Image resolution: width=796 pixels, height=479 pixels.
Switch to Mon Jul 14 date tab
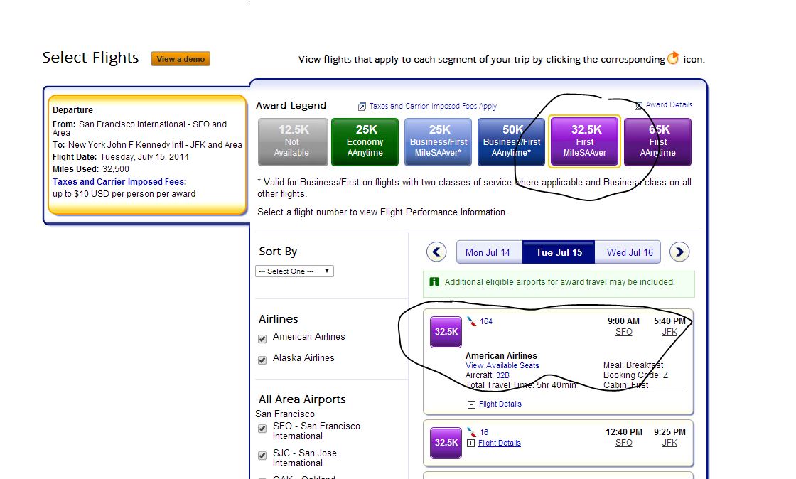489,252
